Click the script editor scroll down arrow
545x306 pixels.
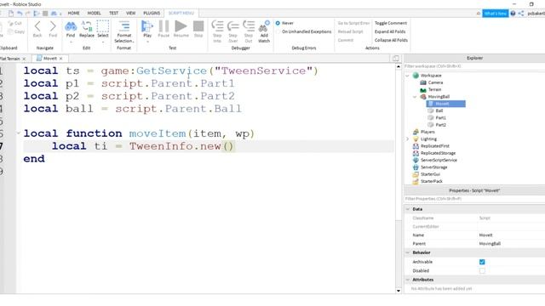click(x=399, y=291)
